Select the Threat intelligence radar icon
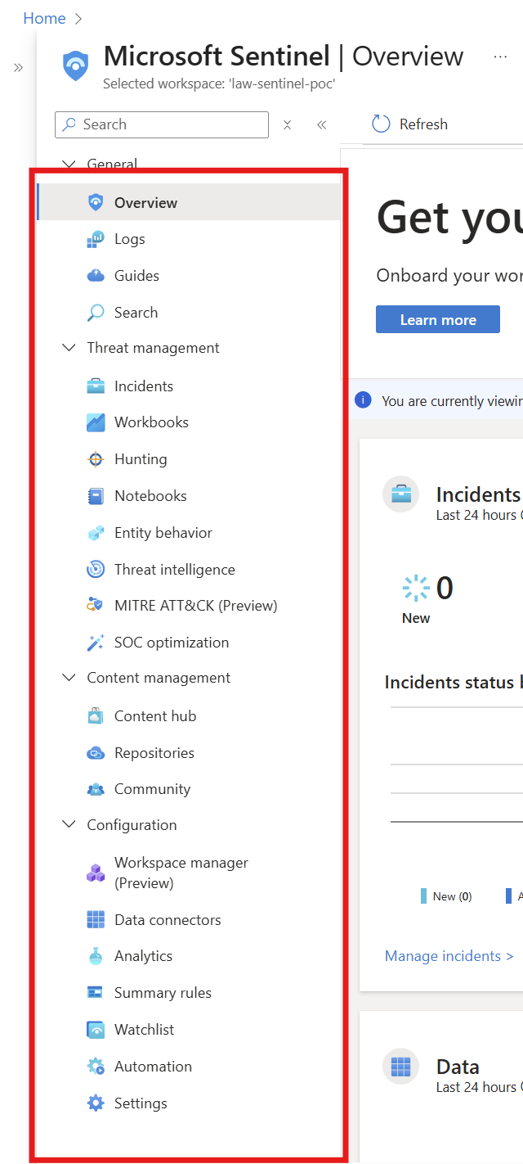This screenshot has width=523, height=1164. 96,570
